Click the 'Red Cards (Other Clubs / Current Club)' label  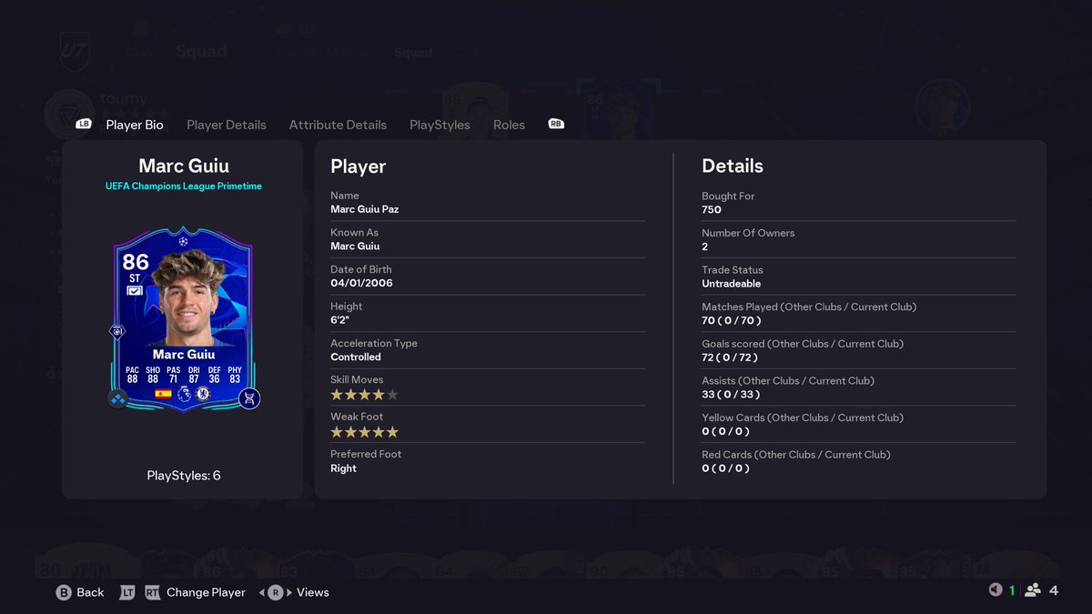coord(796,455)
